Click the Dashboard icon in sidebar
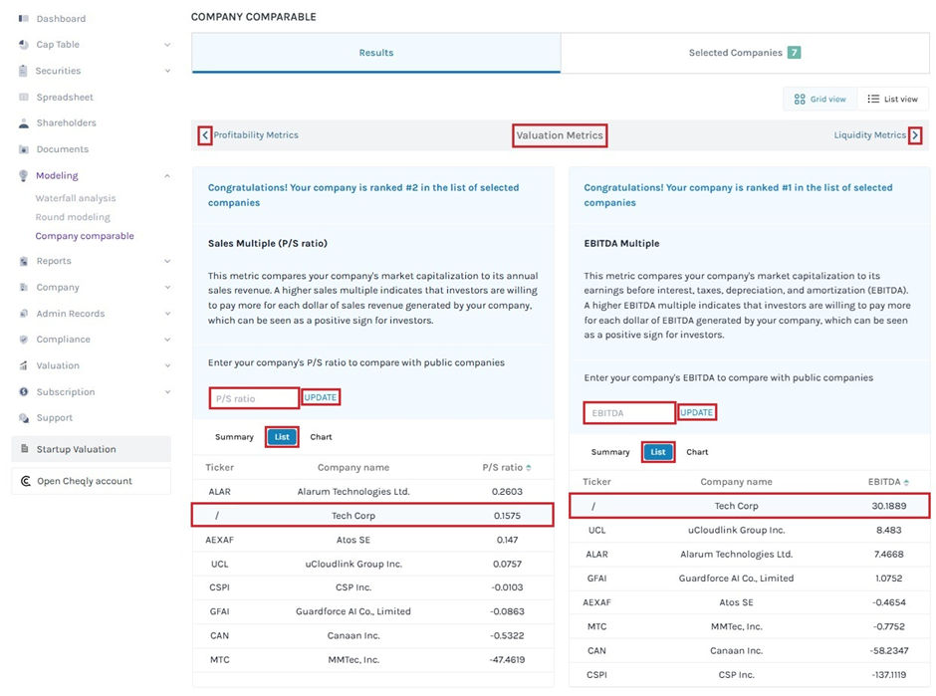936x696 pixels. click(24, 19)
